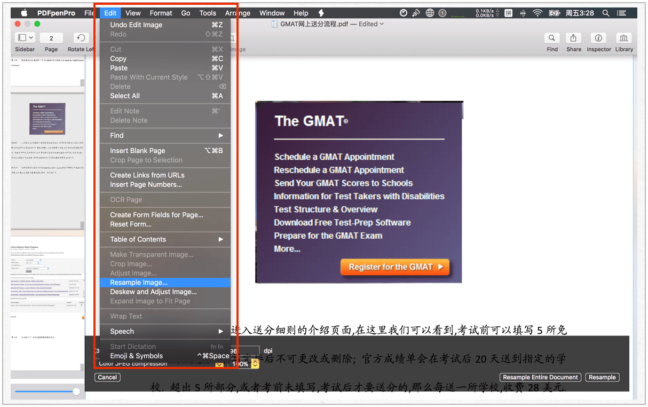
Task: Click the circled number 1 menu bar icon
Action: (x=443, y=13)
